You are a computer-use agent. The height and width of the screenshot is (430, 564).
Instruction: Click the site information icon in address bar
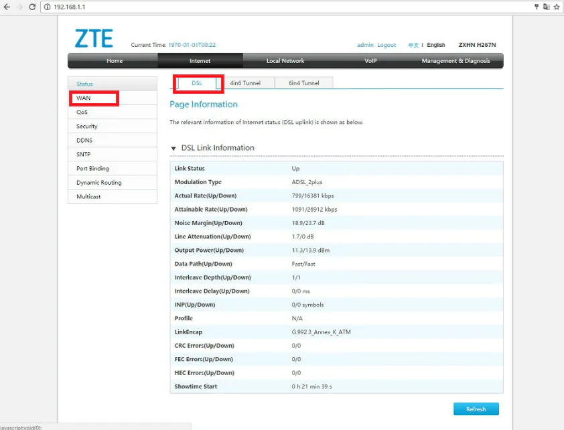click(48, 7)
